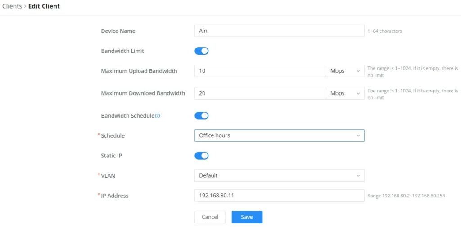The image size is (461, 227).
Task: Cancel editing the client
Action: (210, 217)
